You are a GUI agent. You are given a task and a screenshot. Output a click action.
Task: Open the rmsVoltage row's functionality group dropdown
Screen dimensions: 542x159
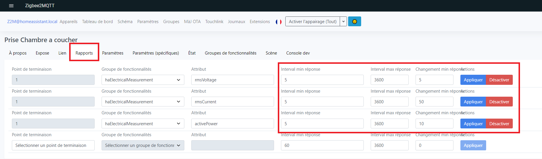[x=143, y=80]
